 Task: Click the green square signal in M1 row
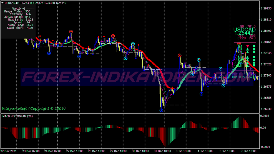pyautogui.click(x=254, y=65)
